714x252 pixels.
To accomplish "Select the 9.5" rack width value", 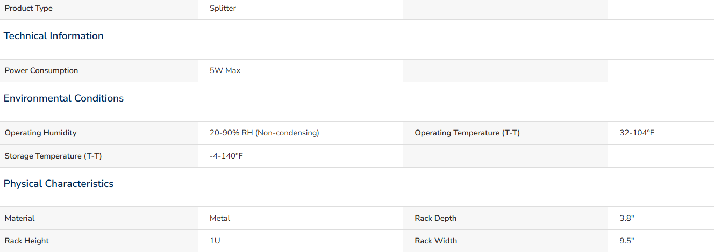I will [627, 241].
